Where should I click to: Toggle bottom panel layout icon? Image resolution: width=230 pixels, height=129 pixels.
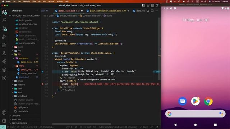click(x=148, y=5)
